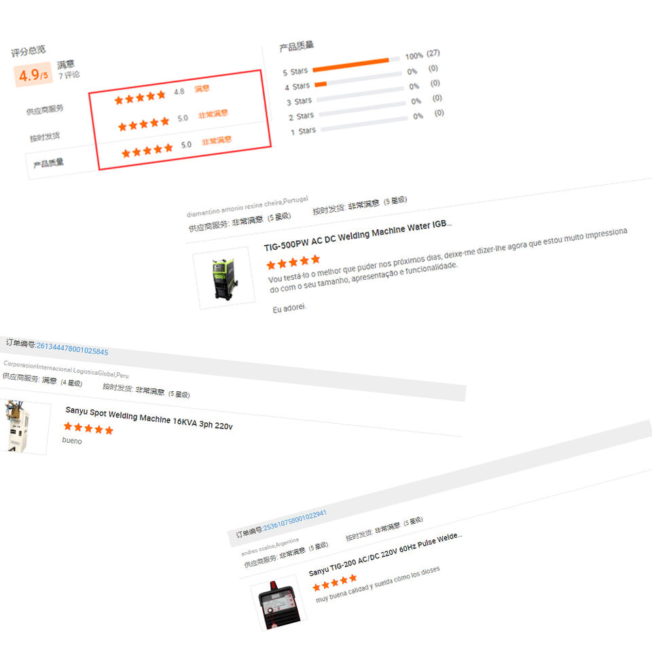652x652 pixels.
Task: Click the five stars under TIG-500PW review
Action: click(x=293, y=262)
